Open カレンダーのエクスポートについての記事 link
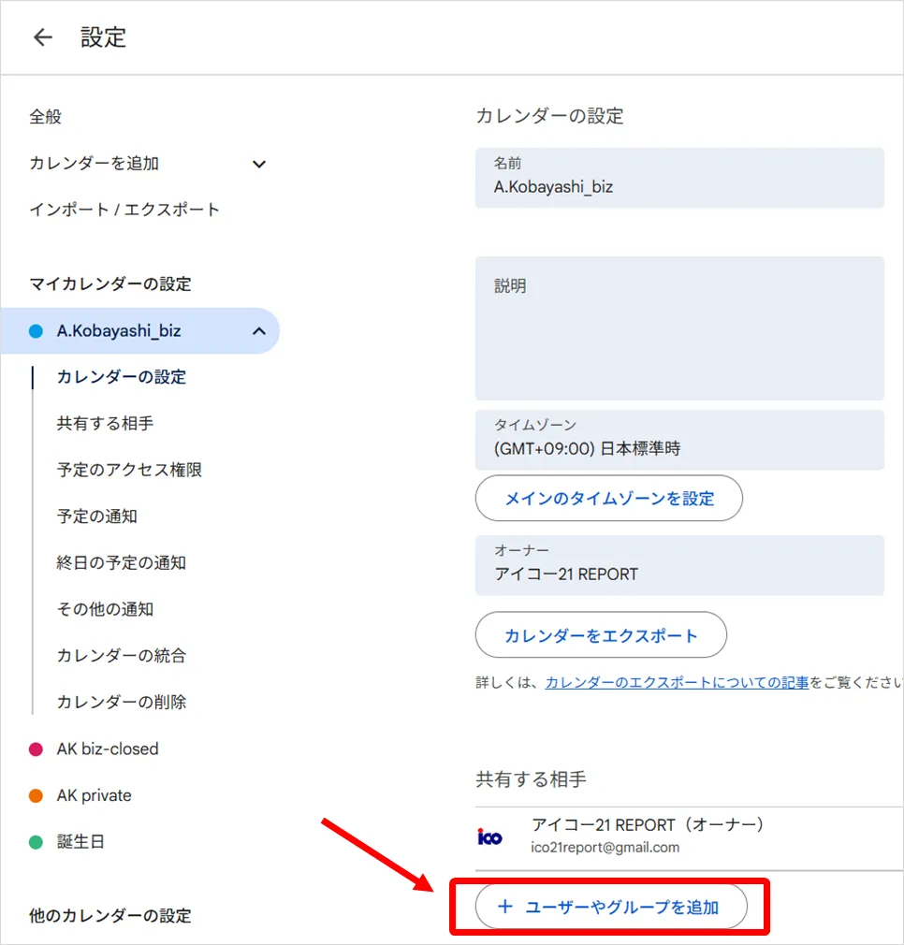The height and width of the screenshot is (945, 904). [x=677, y=683]
